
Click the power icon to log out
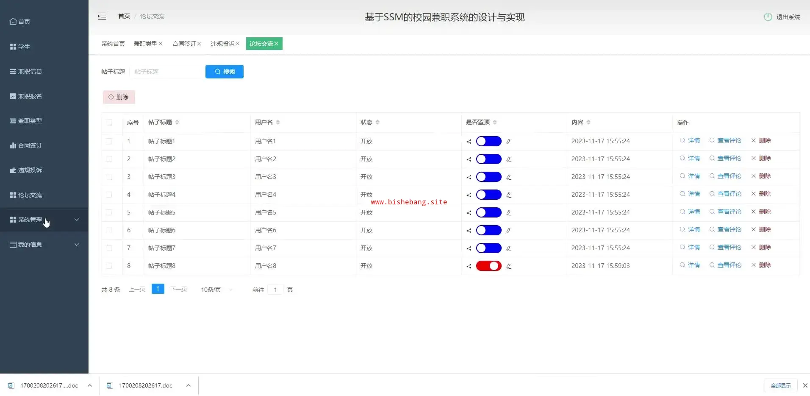(768, 17)
